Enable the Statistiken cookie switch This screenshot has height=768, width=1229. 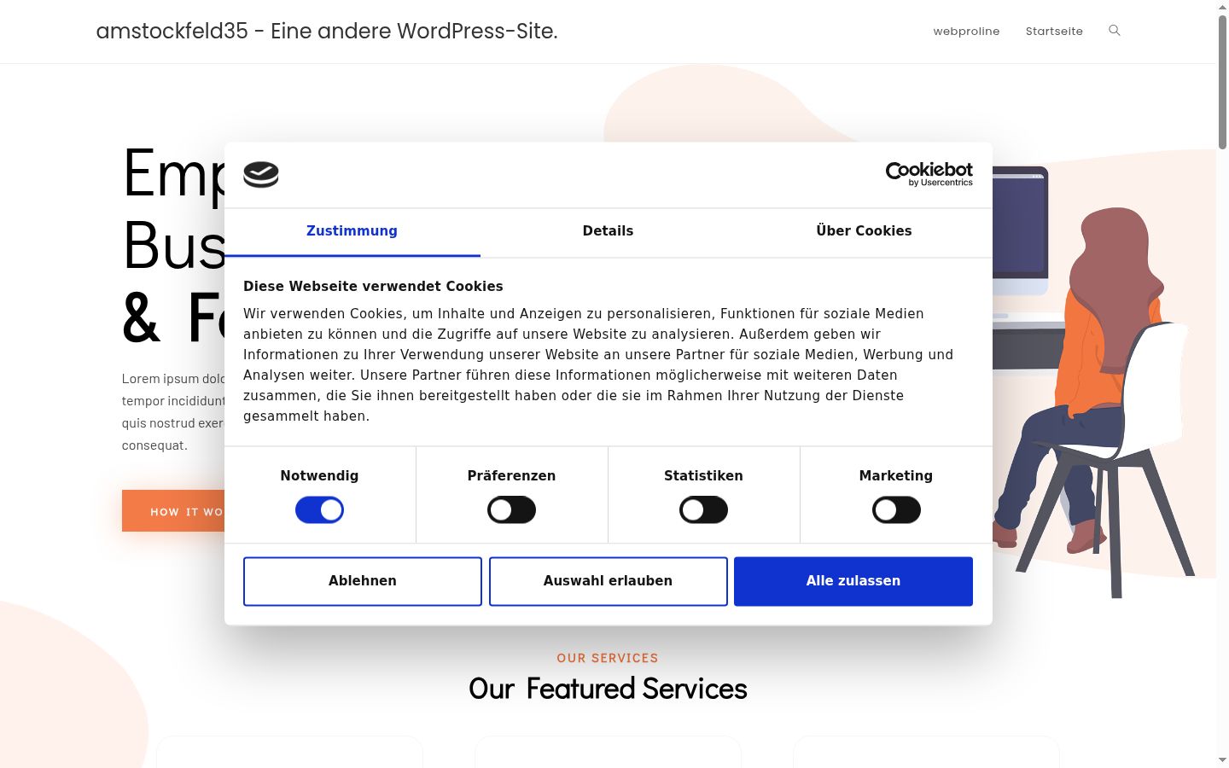(703, 510)
